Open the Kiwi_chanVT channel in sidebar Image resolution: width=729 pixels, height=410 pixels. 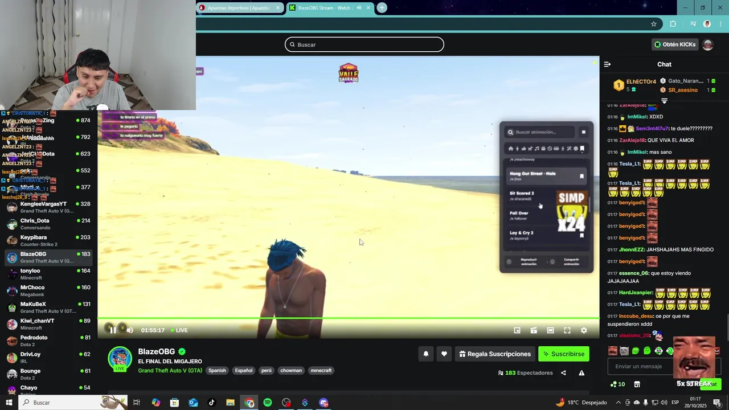tap(49, 324)
